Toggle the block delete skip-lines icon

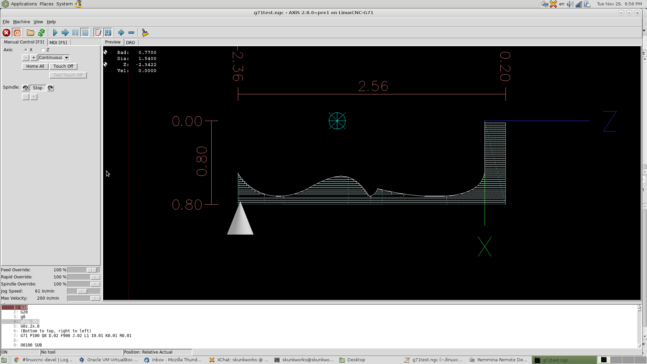point(98,33)
